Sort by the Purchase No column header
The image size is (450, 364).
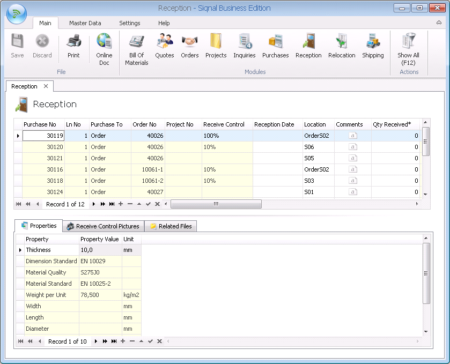[x=40, y=124]
